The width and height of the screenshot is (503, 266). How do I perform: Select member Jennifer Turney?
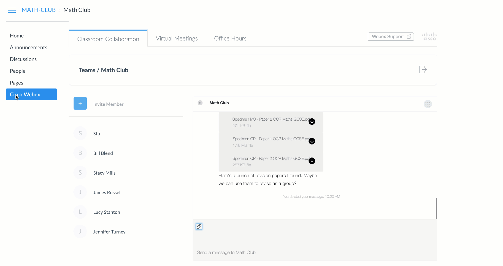109,232
